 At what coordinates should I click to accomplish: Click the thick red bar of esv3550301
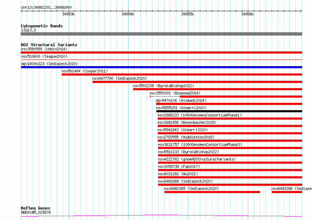(x=241, y=97)
